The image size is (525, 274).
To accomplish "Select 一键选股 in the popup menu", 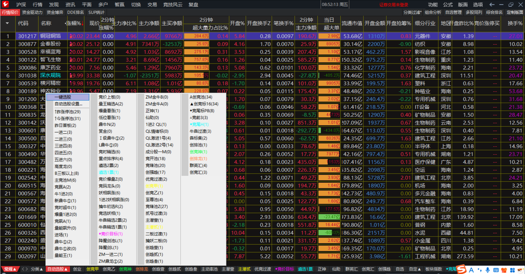I will point(68,97).
